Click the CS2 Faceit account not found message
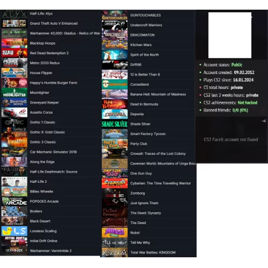 [231, 139]
